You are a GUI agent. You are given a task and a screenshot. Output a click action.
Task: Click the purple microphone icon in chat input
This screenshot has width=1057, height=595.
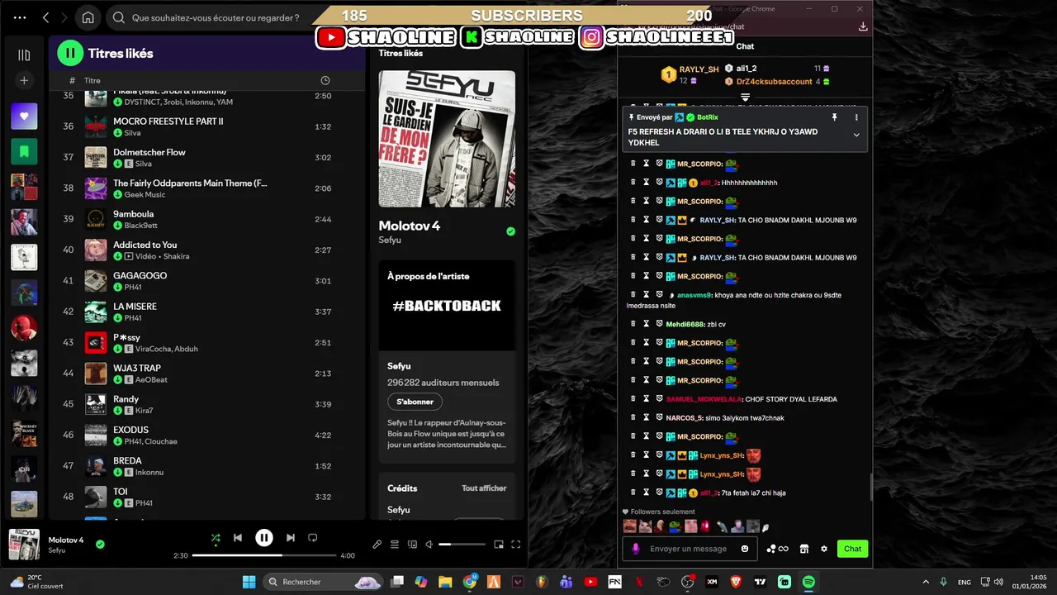click(x=635, y=549)
